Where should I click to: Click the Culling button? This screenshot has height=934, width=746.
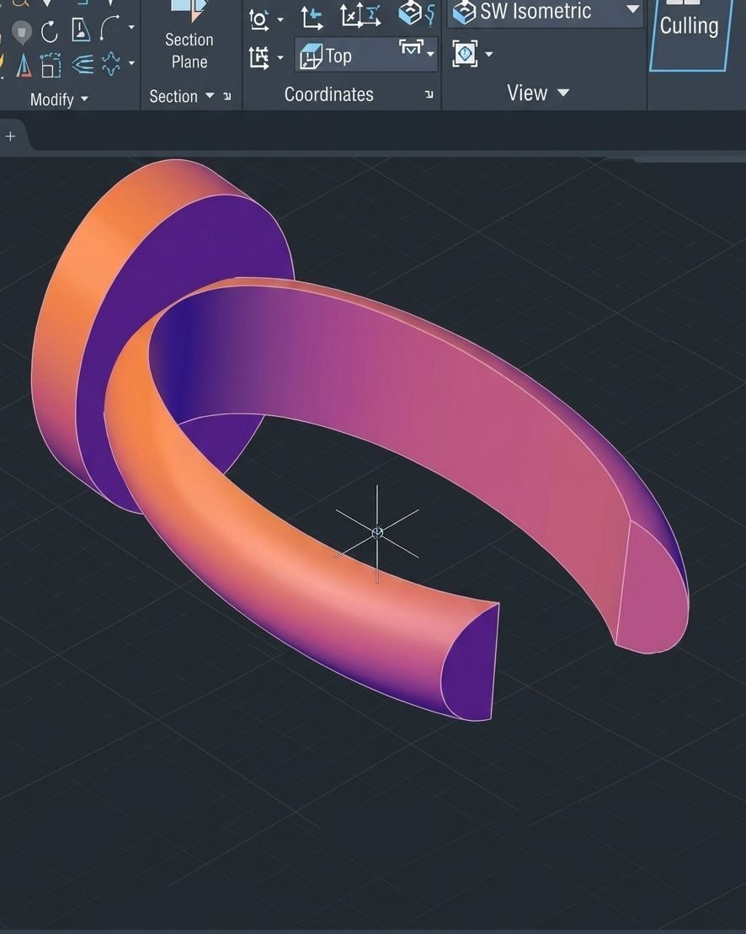point(690,34)
